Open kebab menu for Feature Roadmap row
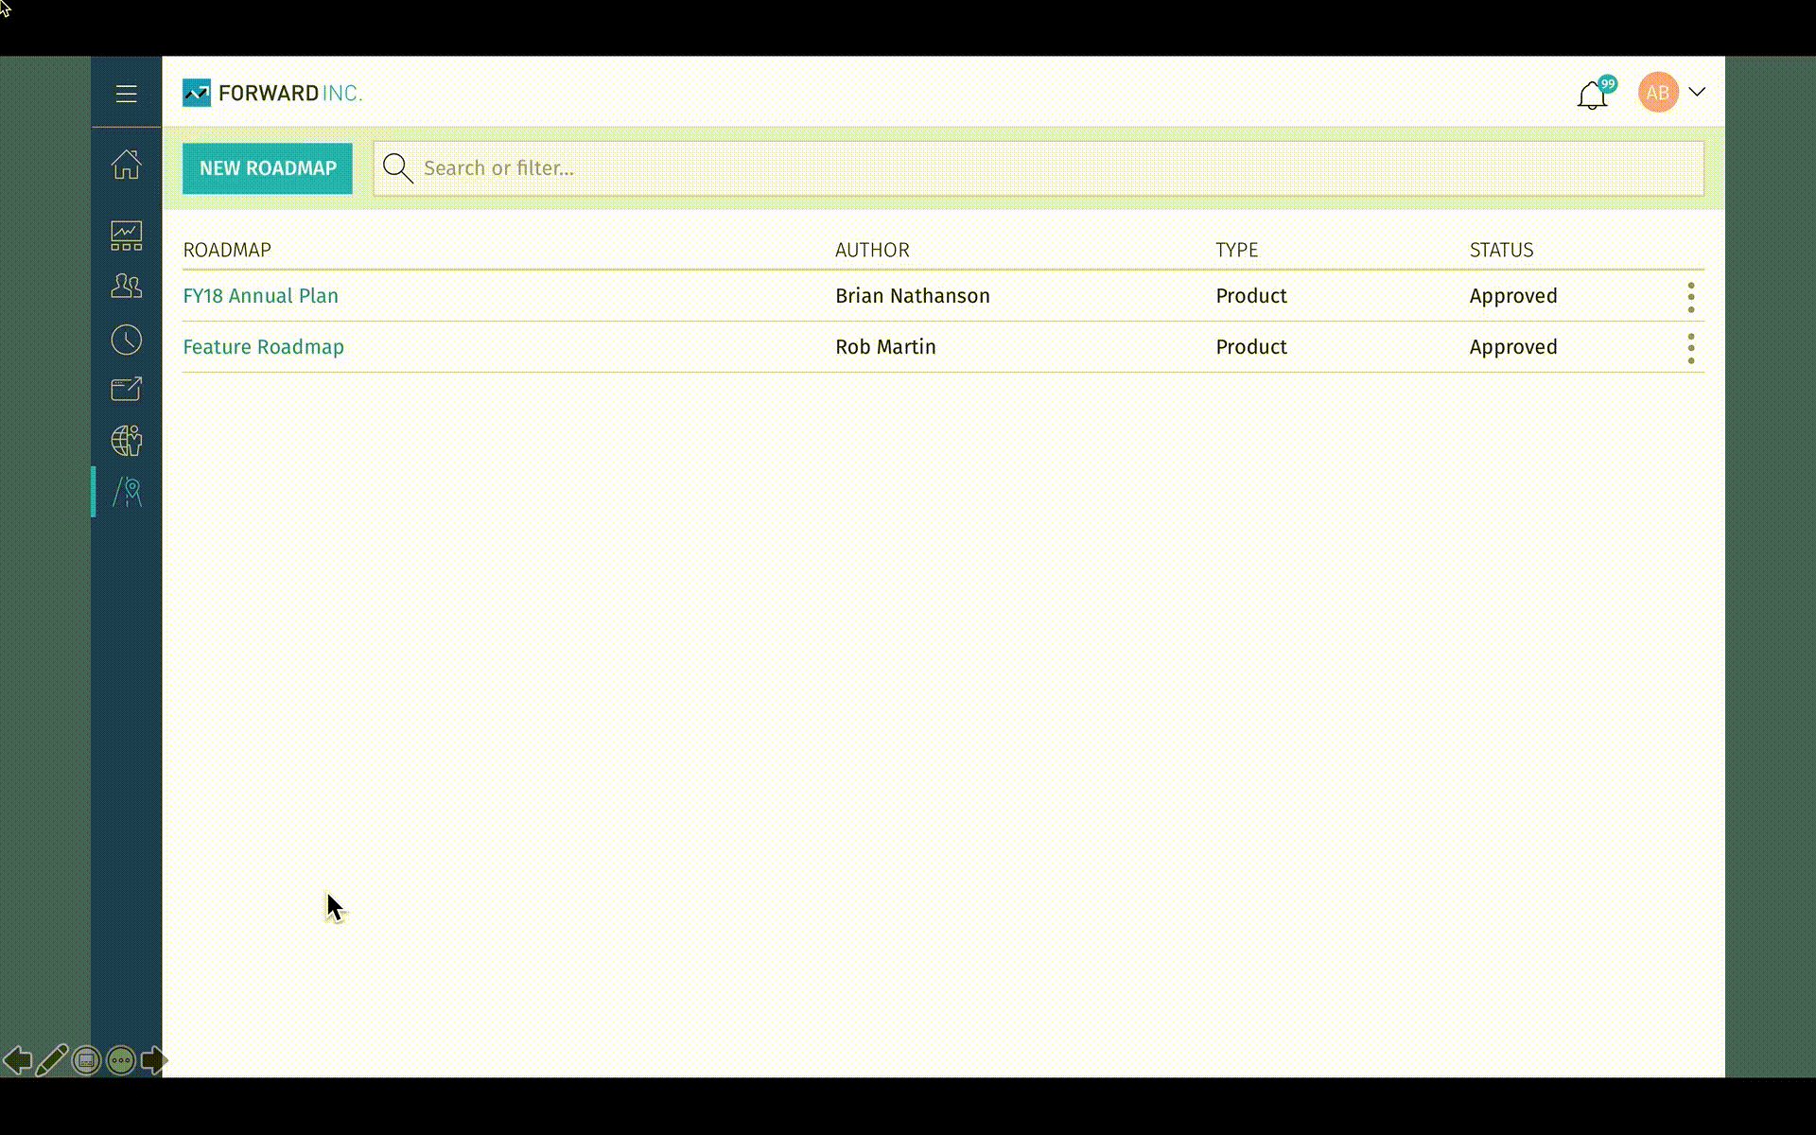 pos(1690,348)
